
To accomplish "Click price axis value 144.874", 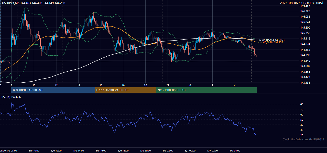I will point(305,44).
